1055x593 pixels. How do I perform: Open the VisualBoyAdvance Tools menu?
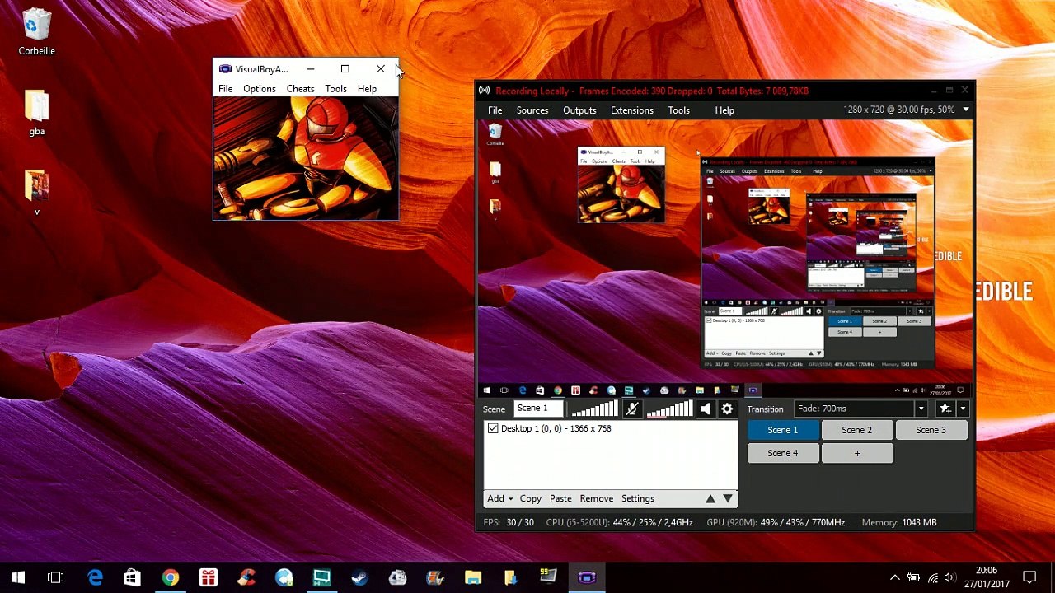click(335, 89)
